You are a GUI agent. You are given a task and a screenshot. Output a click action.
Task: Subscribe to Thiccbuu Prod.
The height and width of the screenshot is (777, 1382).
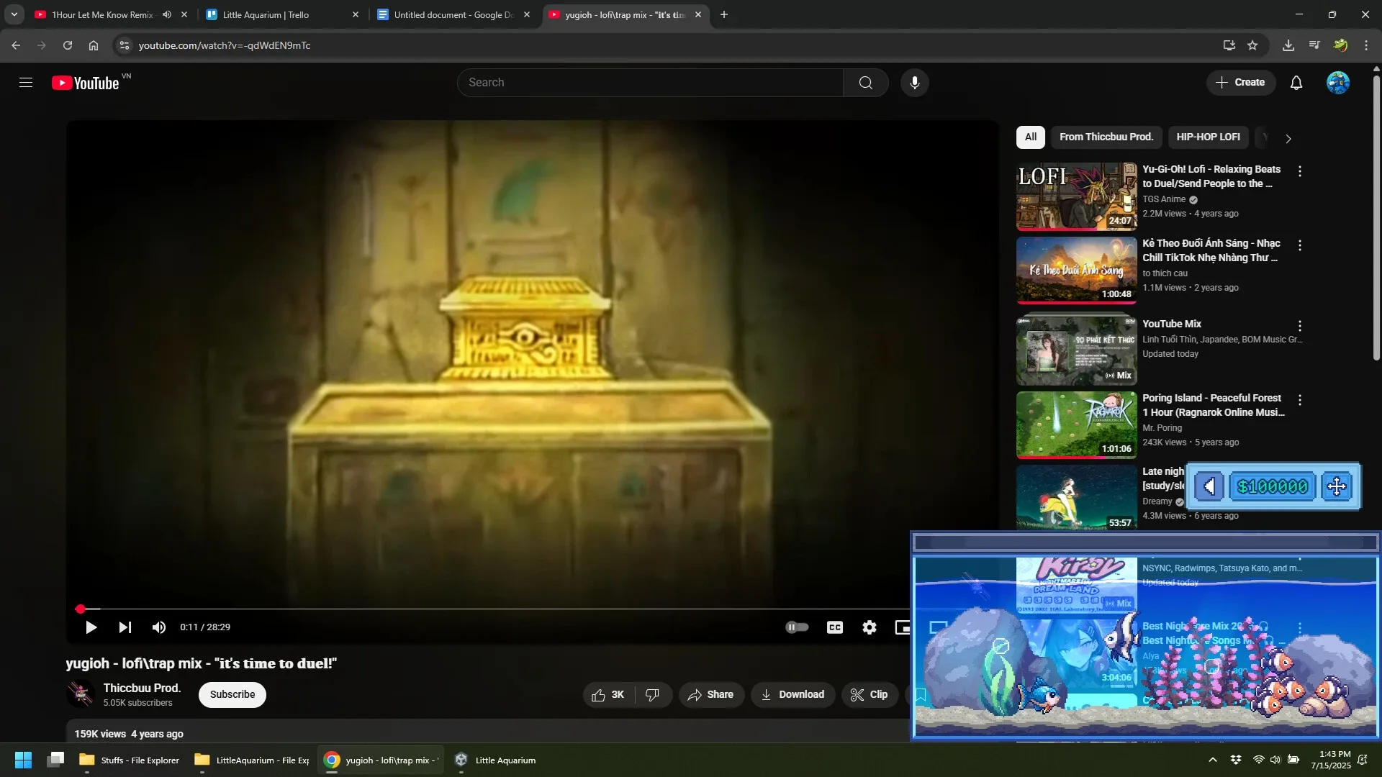click(x=232, y=694)
